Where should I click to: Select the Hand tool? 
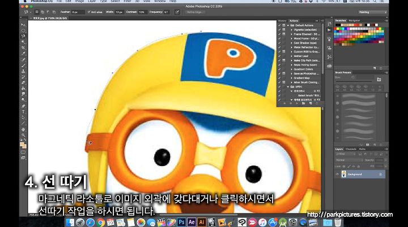(23, 129)
